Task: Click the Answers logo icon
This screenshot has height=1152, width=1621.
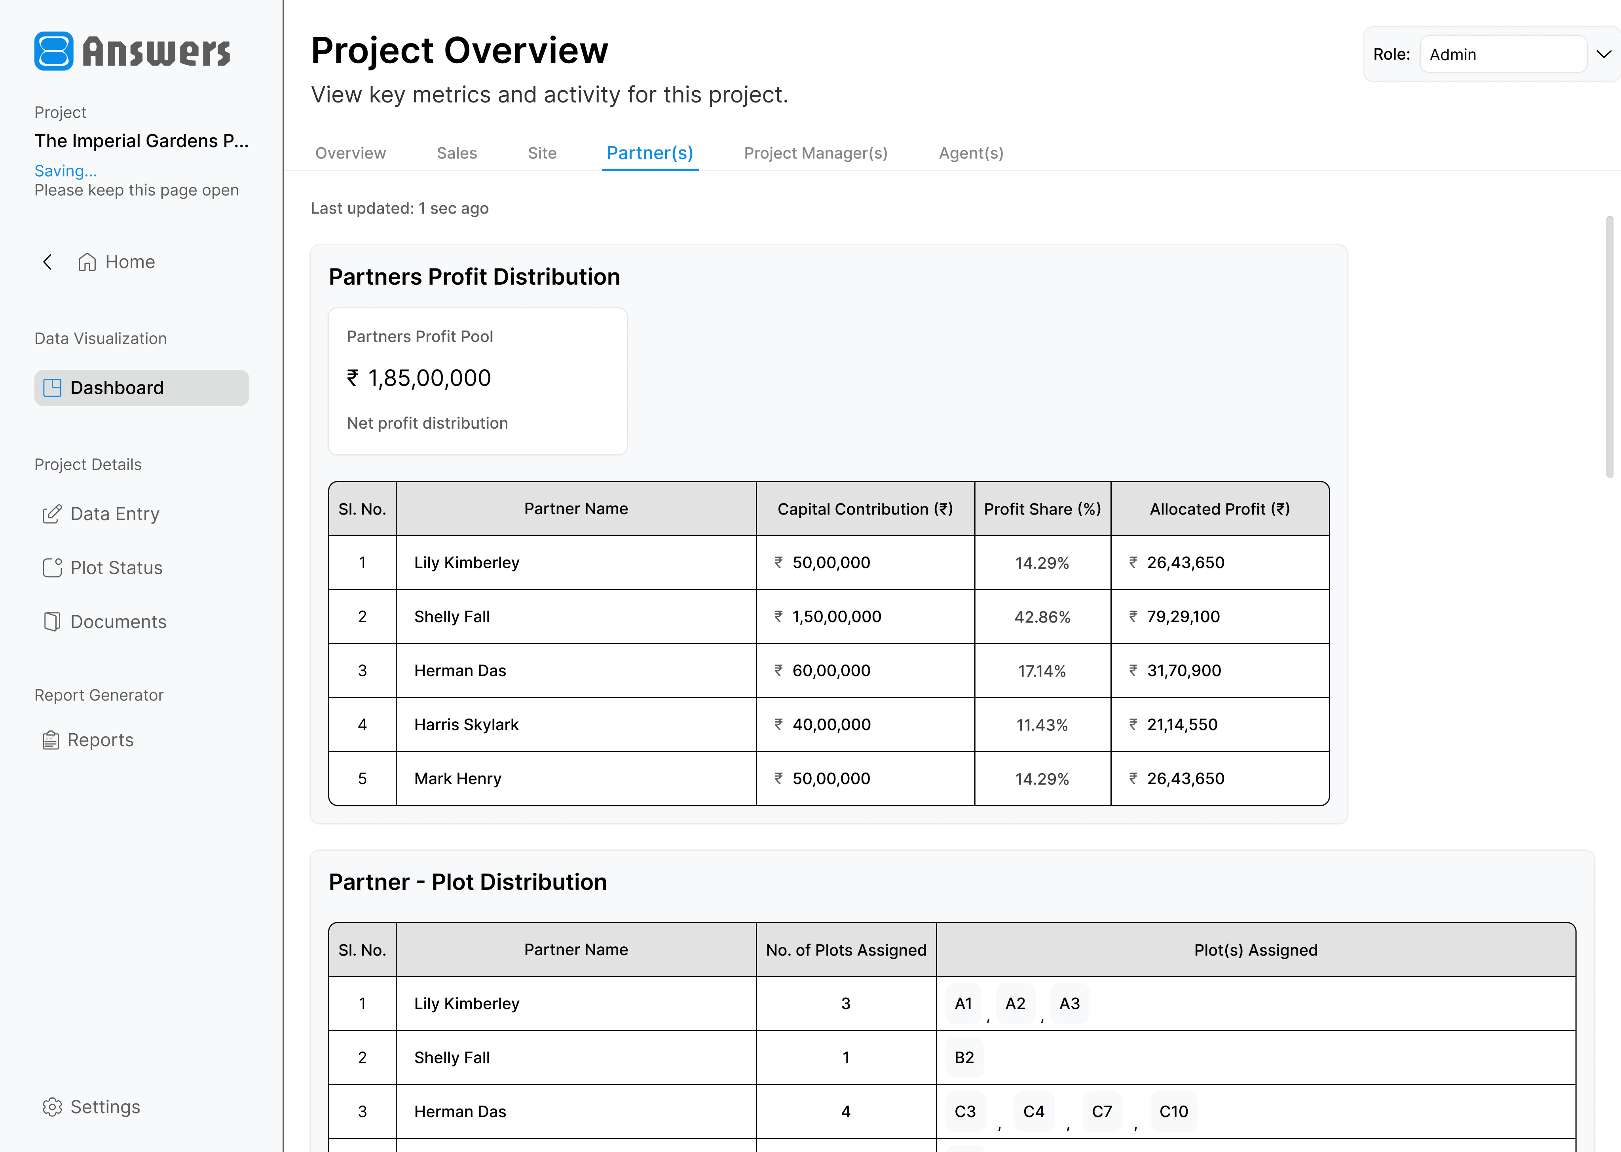Action: click(54, 51)
